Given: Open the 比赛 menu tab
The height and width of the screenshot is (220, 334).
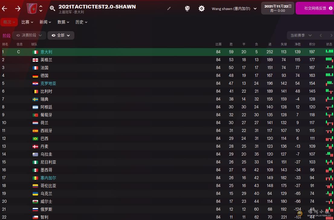Looking at the screenshot, I should point(27,22).
